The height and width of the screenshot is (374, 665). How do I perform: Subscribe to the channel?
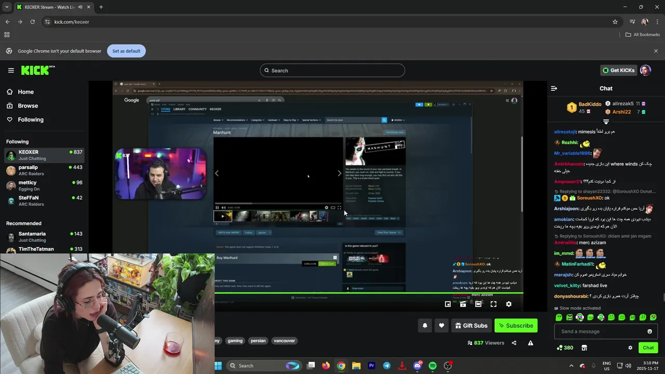pos(516,326)
